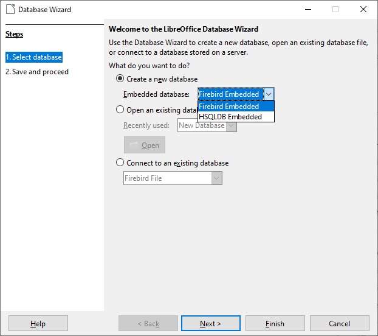
Task: Click the Welcome to the LibreOffice Database Wizard heading
Action: 184,29
